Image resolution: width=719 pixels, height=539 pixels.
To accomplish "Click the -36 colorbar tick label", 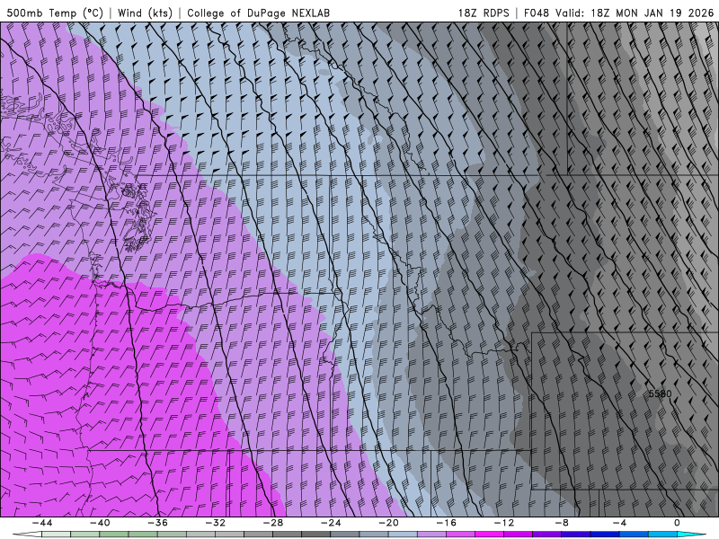I will [157, 523].
